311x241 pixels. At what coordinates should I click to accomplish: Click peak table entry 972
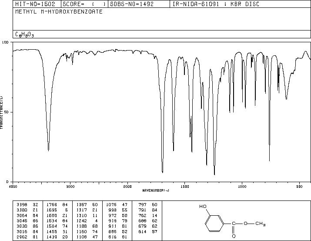118,215
